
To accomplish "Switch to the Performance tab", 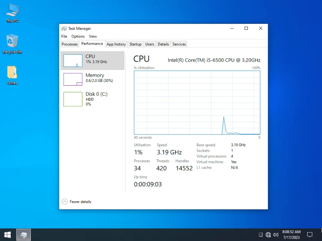I will click(92, 44).
